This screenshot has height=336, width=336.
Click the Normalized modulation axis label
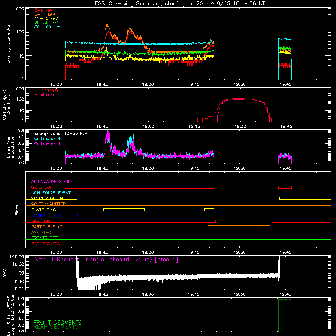click(x=11, y=147)
